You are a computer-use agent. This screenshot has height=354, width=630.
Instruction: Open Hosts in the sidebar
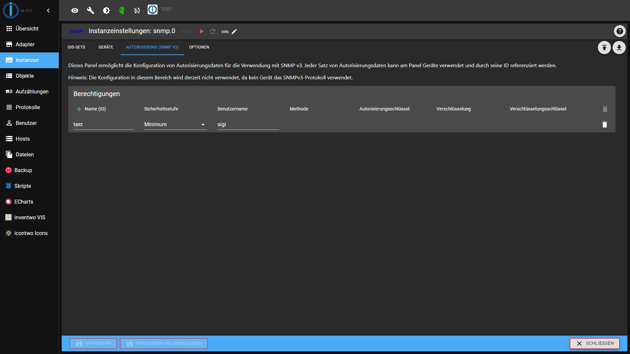[29, 139]
